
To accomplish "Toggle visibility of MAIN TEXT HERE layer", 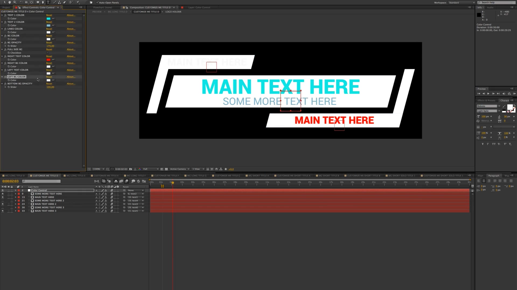I will [3, 197].
